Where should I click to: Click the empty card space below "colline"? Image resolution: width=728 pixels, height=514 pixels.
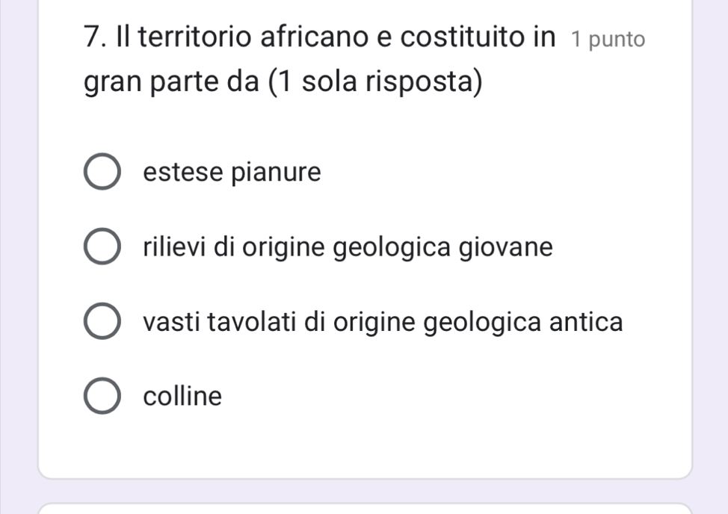[x=364, y=445]
